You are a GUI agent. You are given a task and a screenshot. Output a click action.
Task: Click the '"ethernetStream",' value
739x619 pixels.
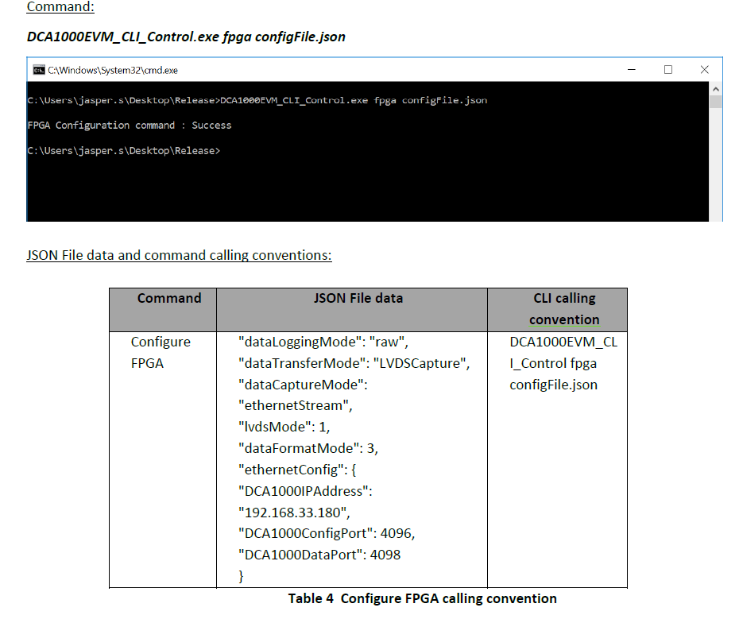coord(296,405)
